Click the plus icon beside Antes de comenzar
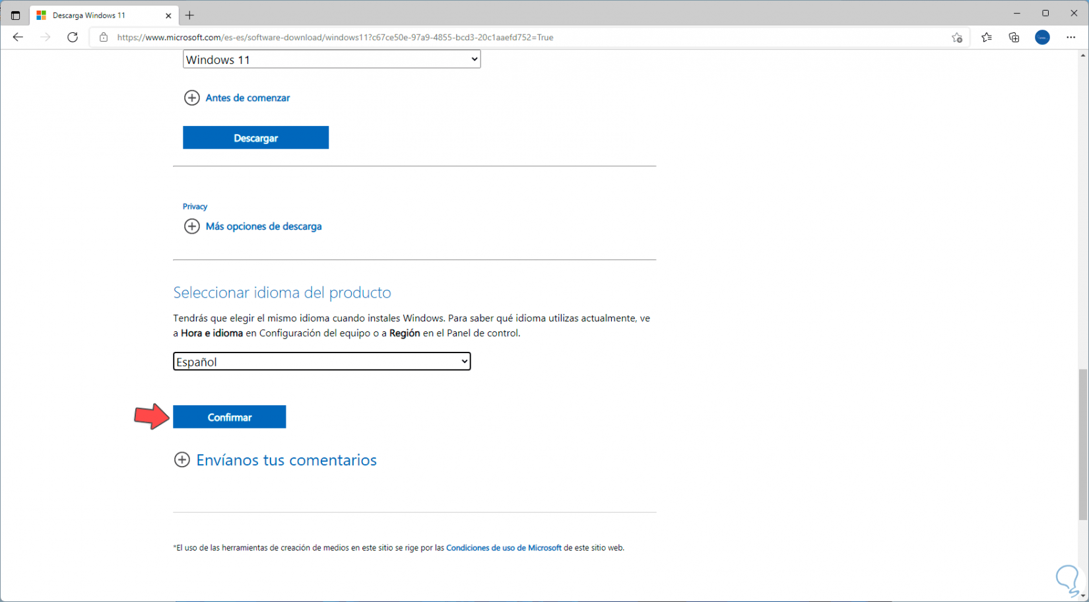Viewport: 1089px width, 602px height. click(191, 98)
